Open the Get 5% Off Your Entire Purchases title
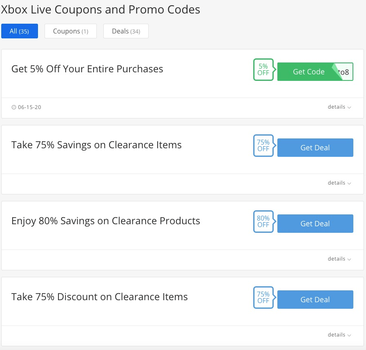Viewport: 366px width, 350px height. pyautogui.click(x=87, y=69)
